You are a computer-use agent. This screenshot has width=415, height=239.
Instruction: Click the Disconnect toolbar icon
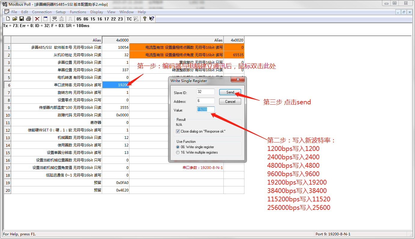(62, 19)
